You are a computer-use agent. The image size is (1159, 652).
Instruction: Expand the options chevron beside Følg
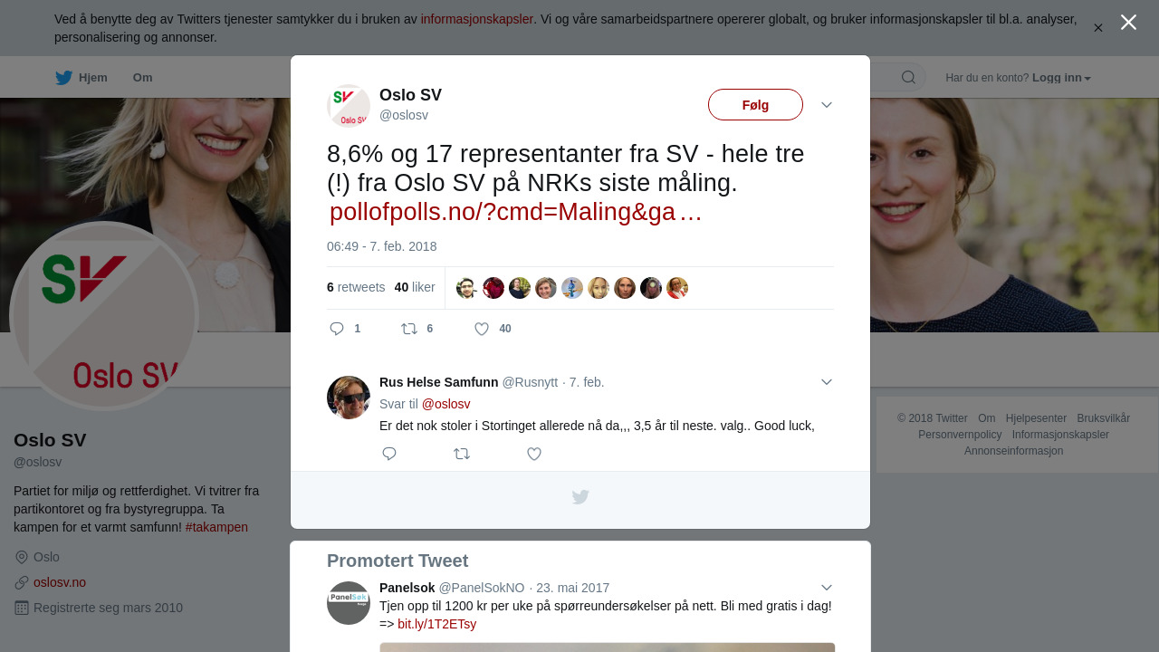tap(827, 105)
